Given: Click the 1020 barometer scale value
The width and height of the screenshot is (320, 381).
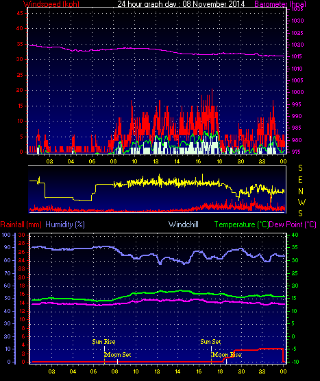Looking at the screenshot, I should (x=297, y=45).
